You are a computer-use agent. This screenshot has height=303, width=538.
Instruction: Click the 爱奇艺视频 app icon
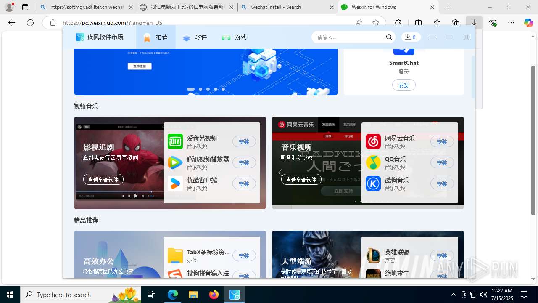(175, 141)
